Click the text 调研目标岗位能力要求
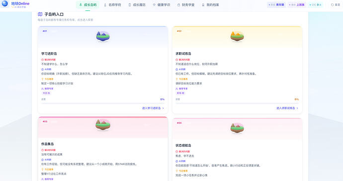The height and width of the screenshot is (181, 343). click(x=189, y=84)
